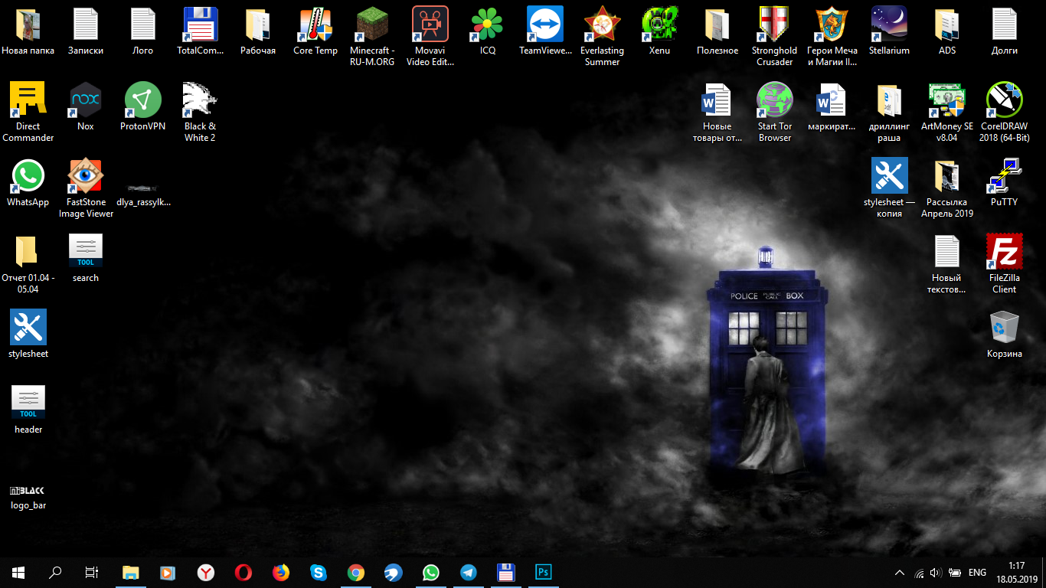Click the stylesheet file on the left side
The width and height of the screenshot is (1046, 588).
[x=28, y=328]
